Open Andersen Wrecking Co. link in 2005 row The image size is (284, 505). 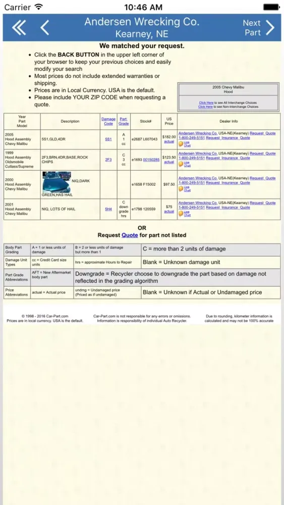[x=198, y=133]
